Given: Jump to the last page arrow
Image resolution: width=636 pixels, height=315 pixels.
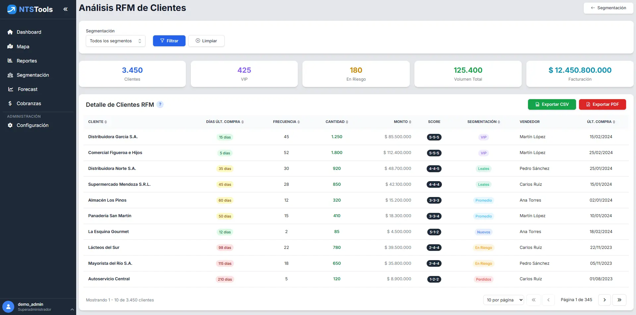Looking at the screenshot, I should [x=619, y=300].
